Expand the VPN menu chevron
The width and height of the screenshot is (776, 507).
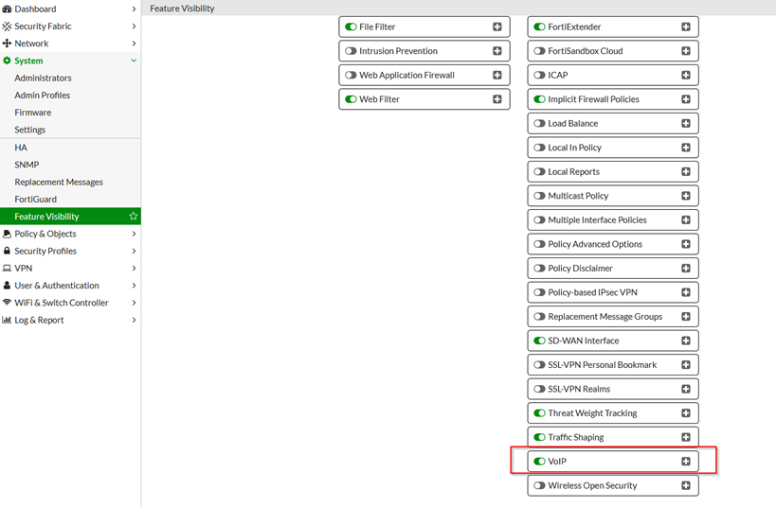134,269
